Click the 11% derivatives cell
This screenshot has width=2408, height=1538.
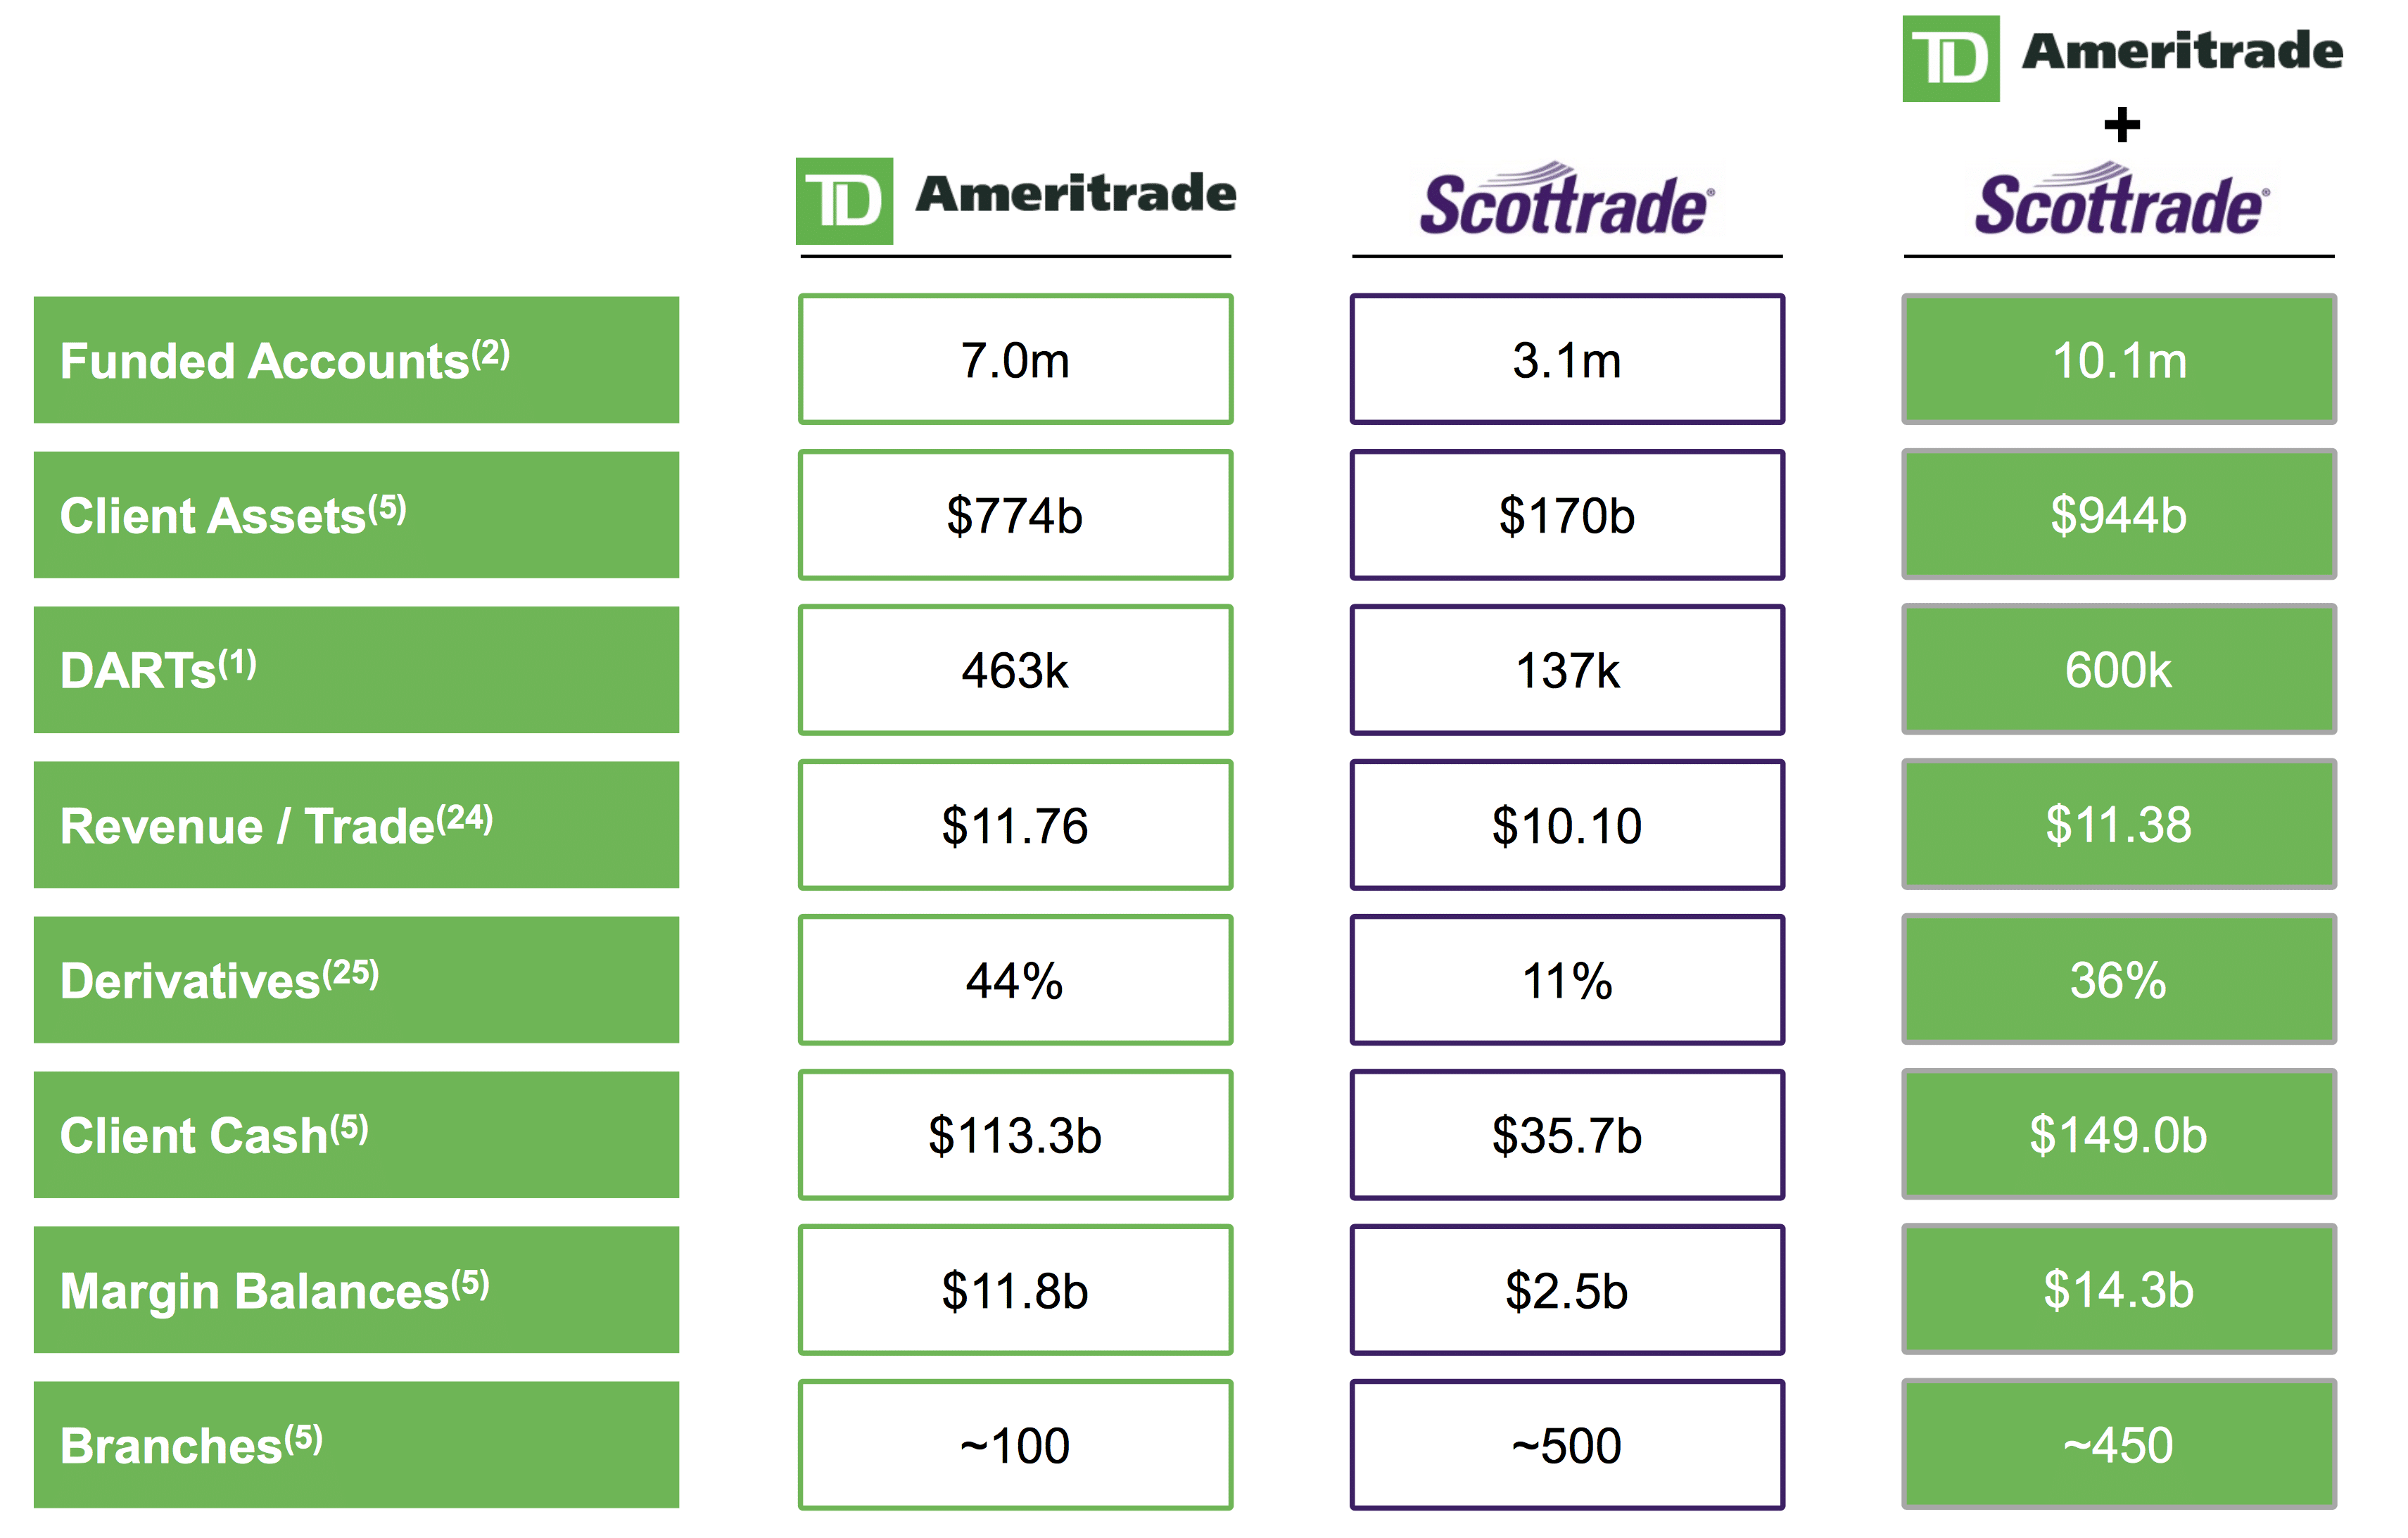click(x=1566, y=980)
